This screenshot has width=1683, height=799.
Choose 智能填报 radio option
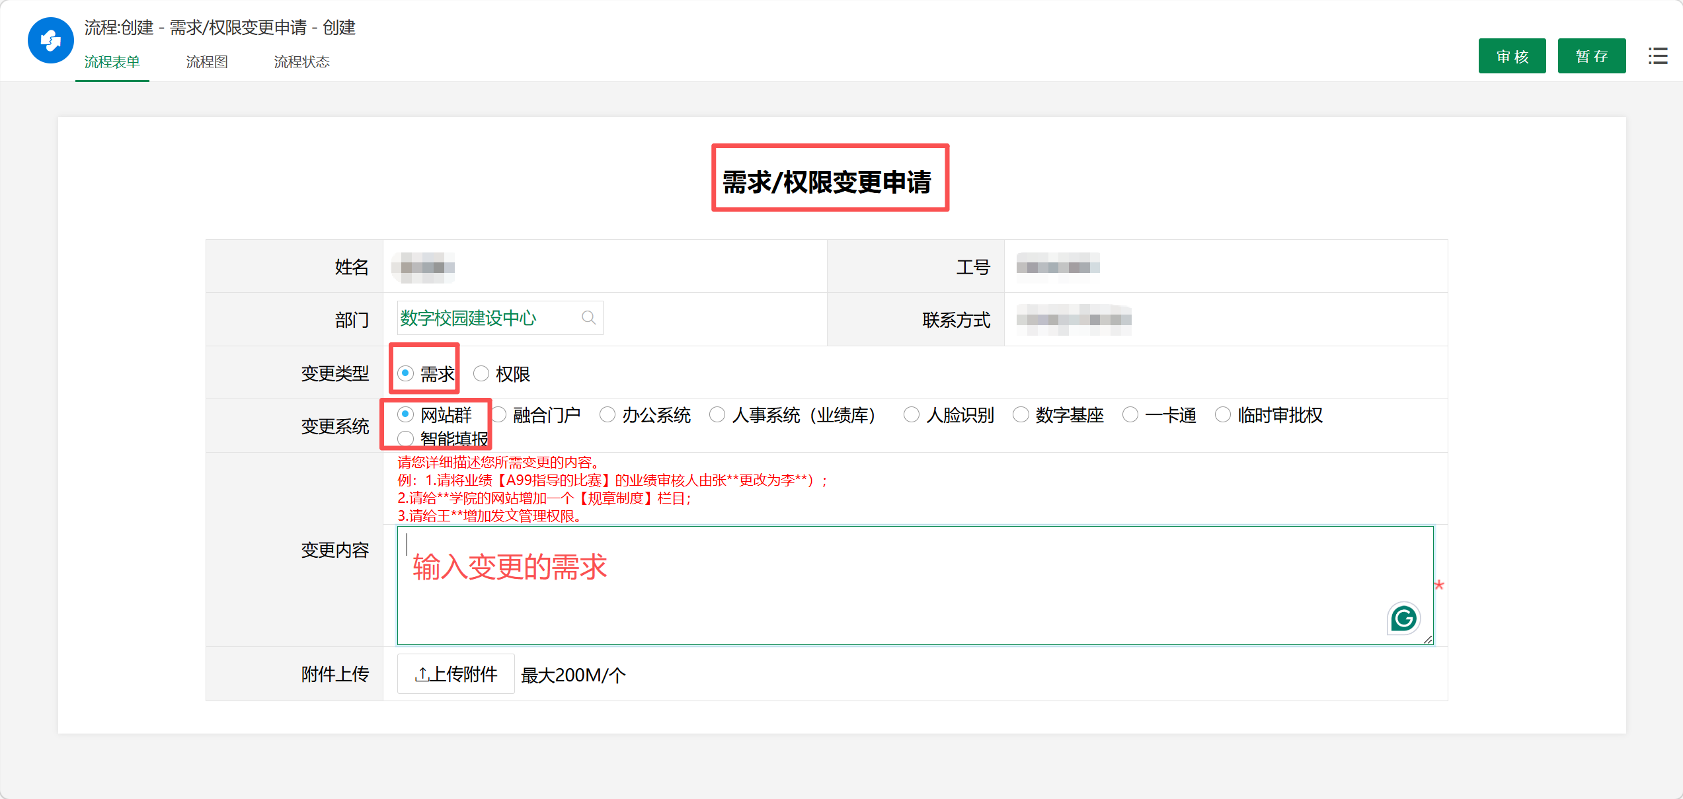(x=406, y=439)
